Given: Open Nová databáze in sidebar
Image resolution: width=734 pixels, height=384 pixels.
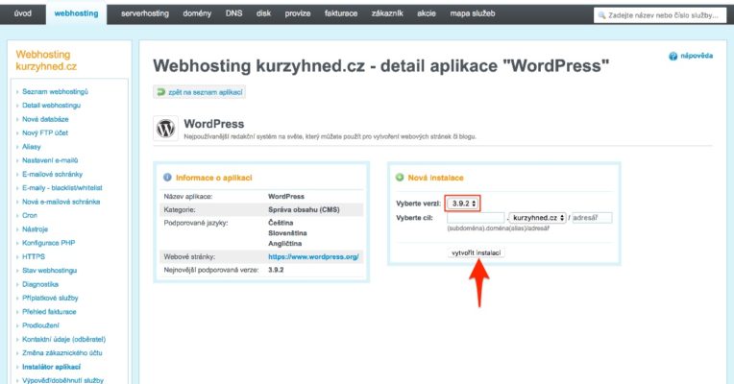Looking at the screenshot, I should click(45, 119).
